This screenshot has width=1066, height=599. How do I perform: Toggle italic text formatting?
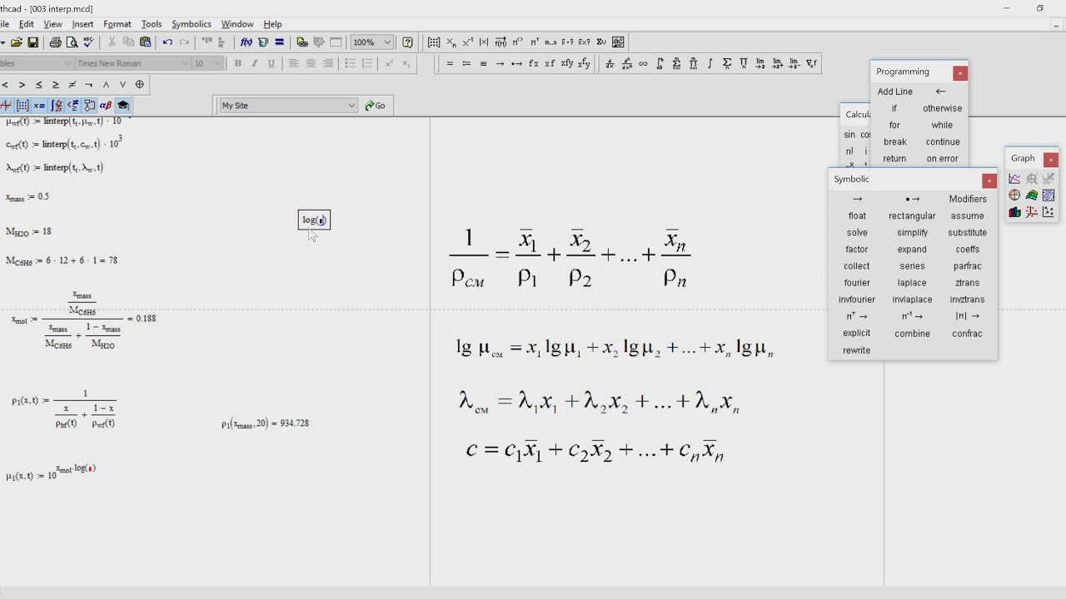[x=254, y=64]
